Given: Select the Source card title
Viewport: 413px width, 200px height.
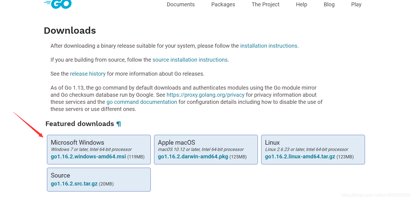Looking at the screenshot, I should [60, 175].
